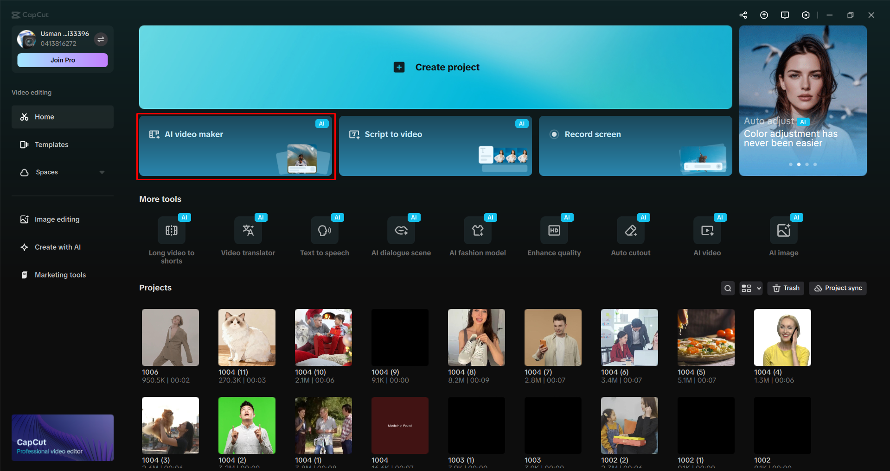Click the search icon in the Projects section
The image size is (890, 471).
click(727, 288)
